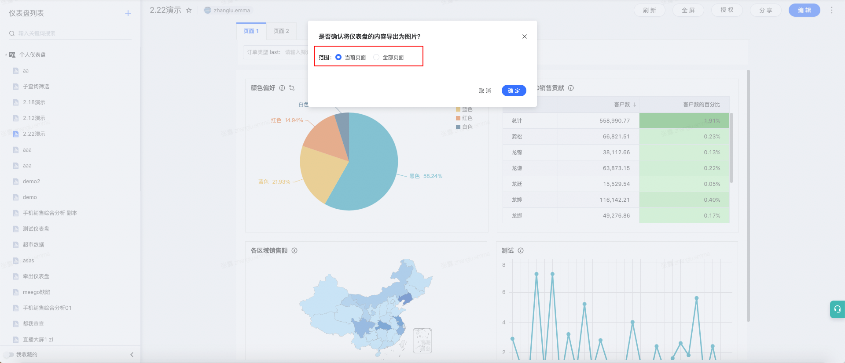The width and height of the screenshot is (845, 363).
Task: Switch to 页面 2 tab
Action: point(281,31)
